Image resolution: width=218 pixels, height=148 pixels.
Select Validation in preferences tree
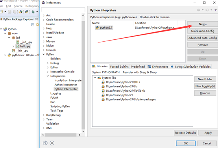pos(53,124)
